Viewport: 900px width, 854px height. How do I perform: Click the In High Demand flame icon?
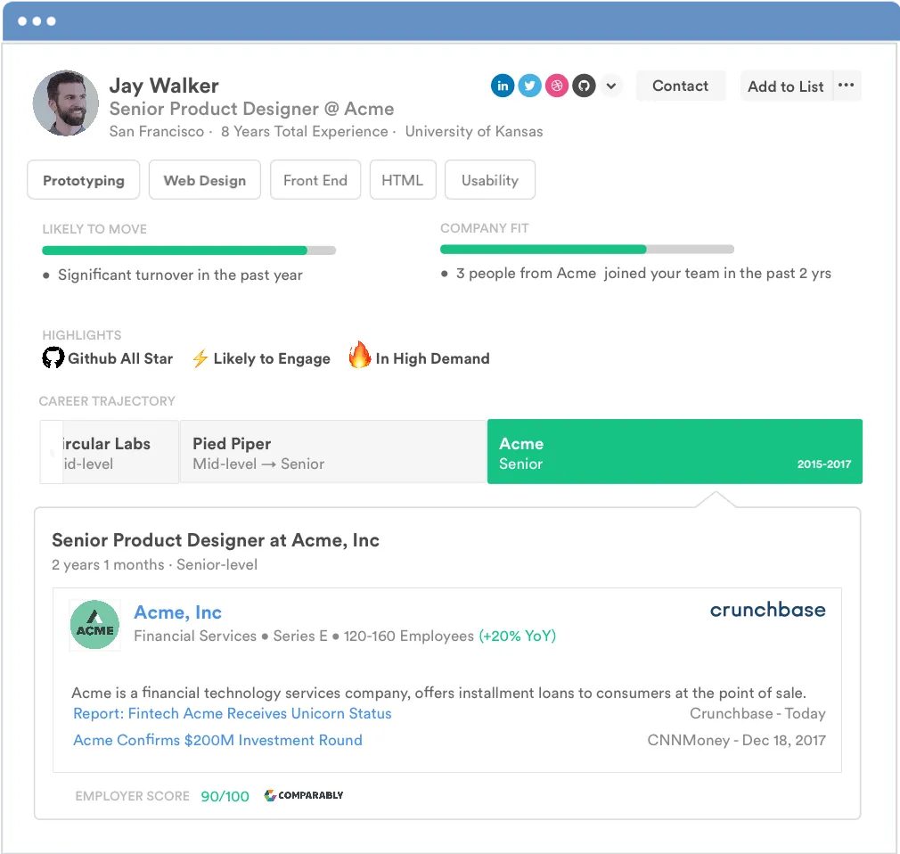coord(360,355)
